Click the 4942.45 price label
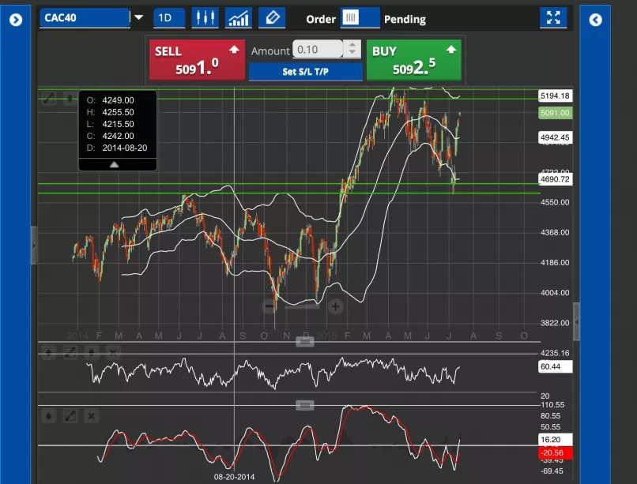 pyautogui.click(x=556, y=137)
